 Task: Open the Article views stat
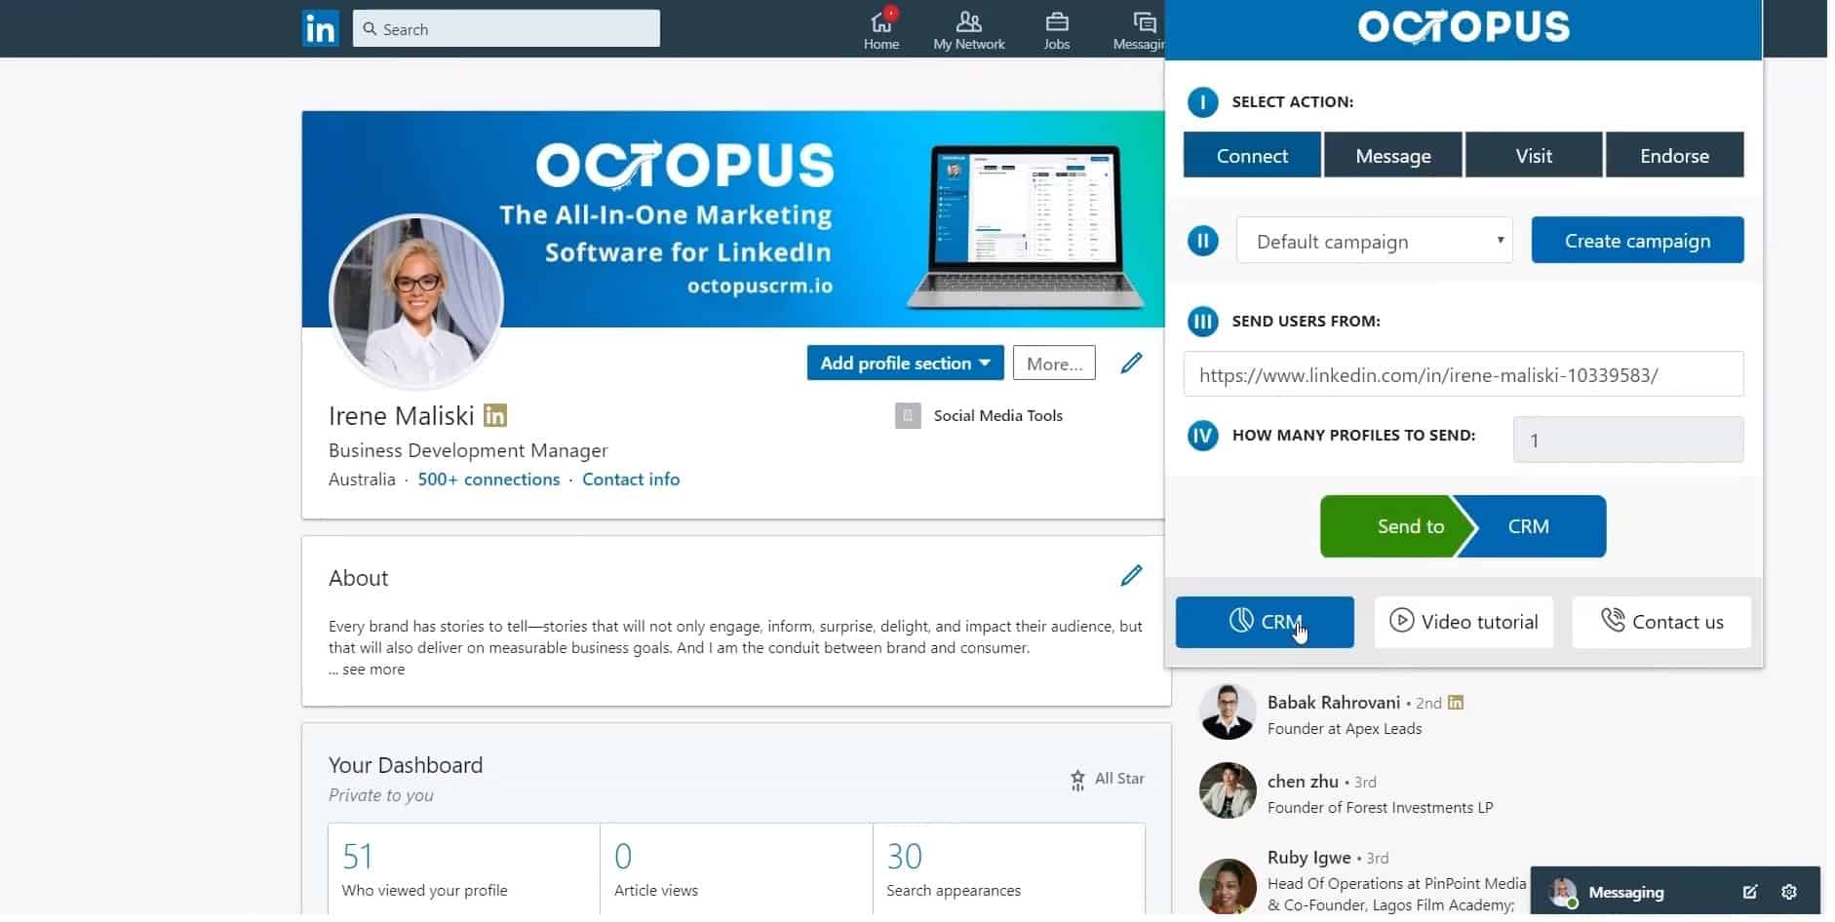tap(736, 870)
